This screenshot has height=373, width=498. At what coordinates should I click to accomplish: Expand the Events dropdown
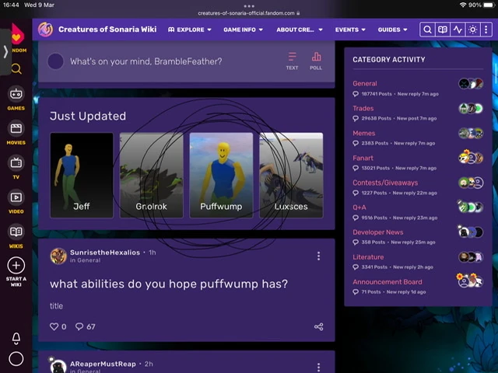pyautogui.click(x=350, y=30)
